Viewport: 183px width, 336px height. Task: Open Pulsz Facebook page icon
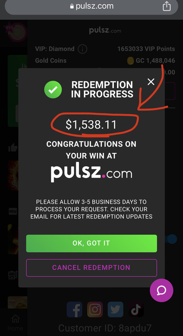pos(74,310)
